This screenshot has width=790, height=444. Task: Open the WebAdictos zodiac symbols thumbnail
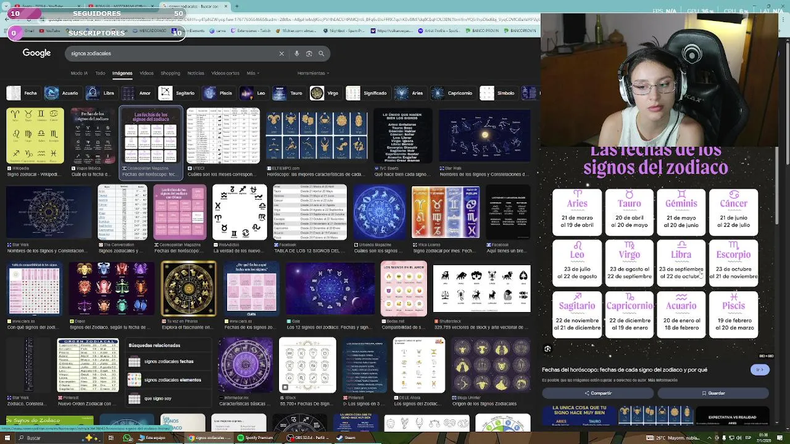239,212
